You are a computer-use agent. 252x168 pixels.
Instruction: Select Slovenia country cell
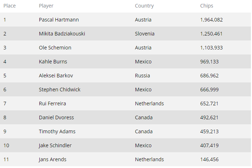[145, 34]
